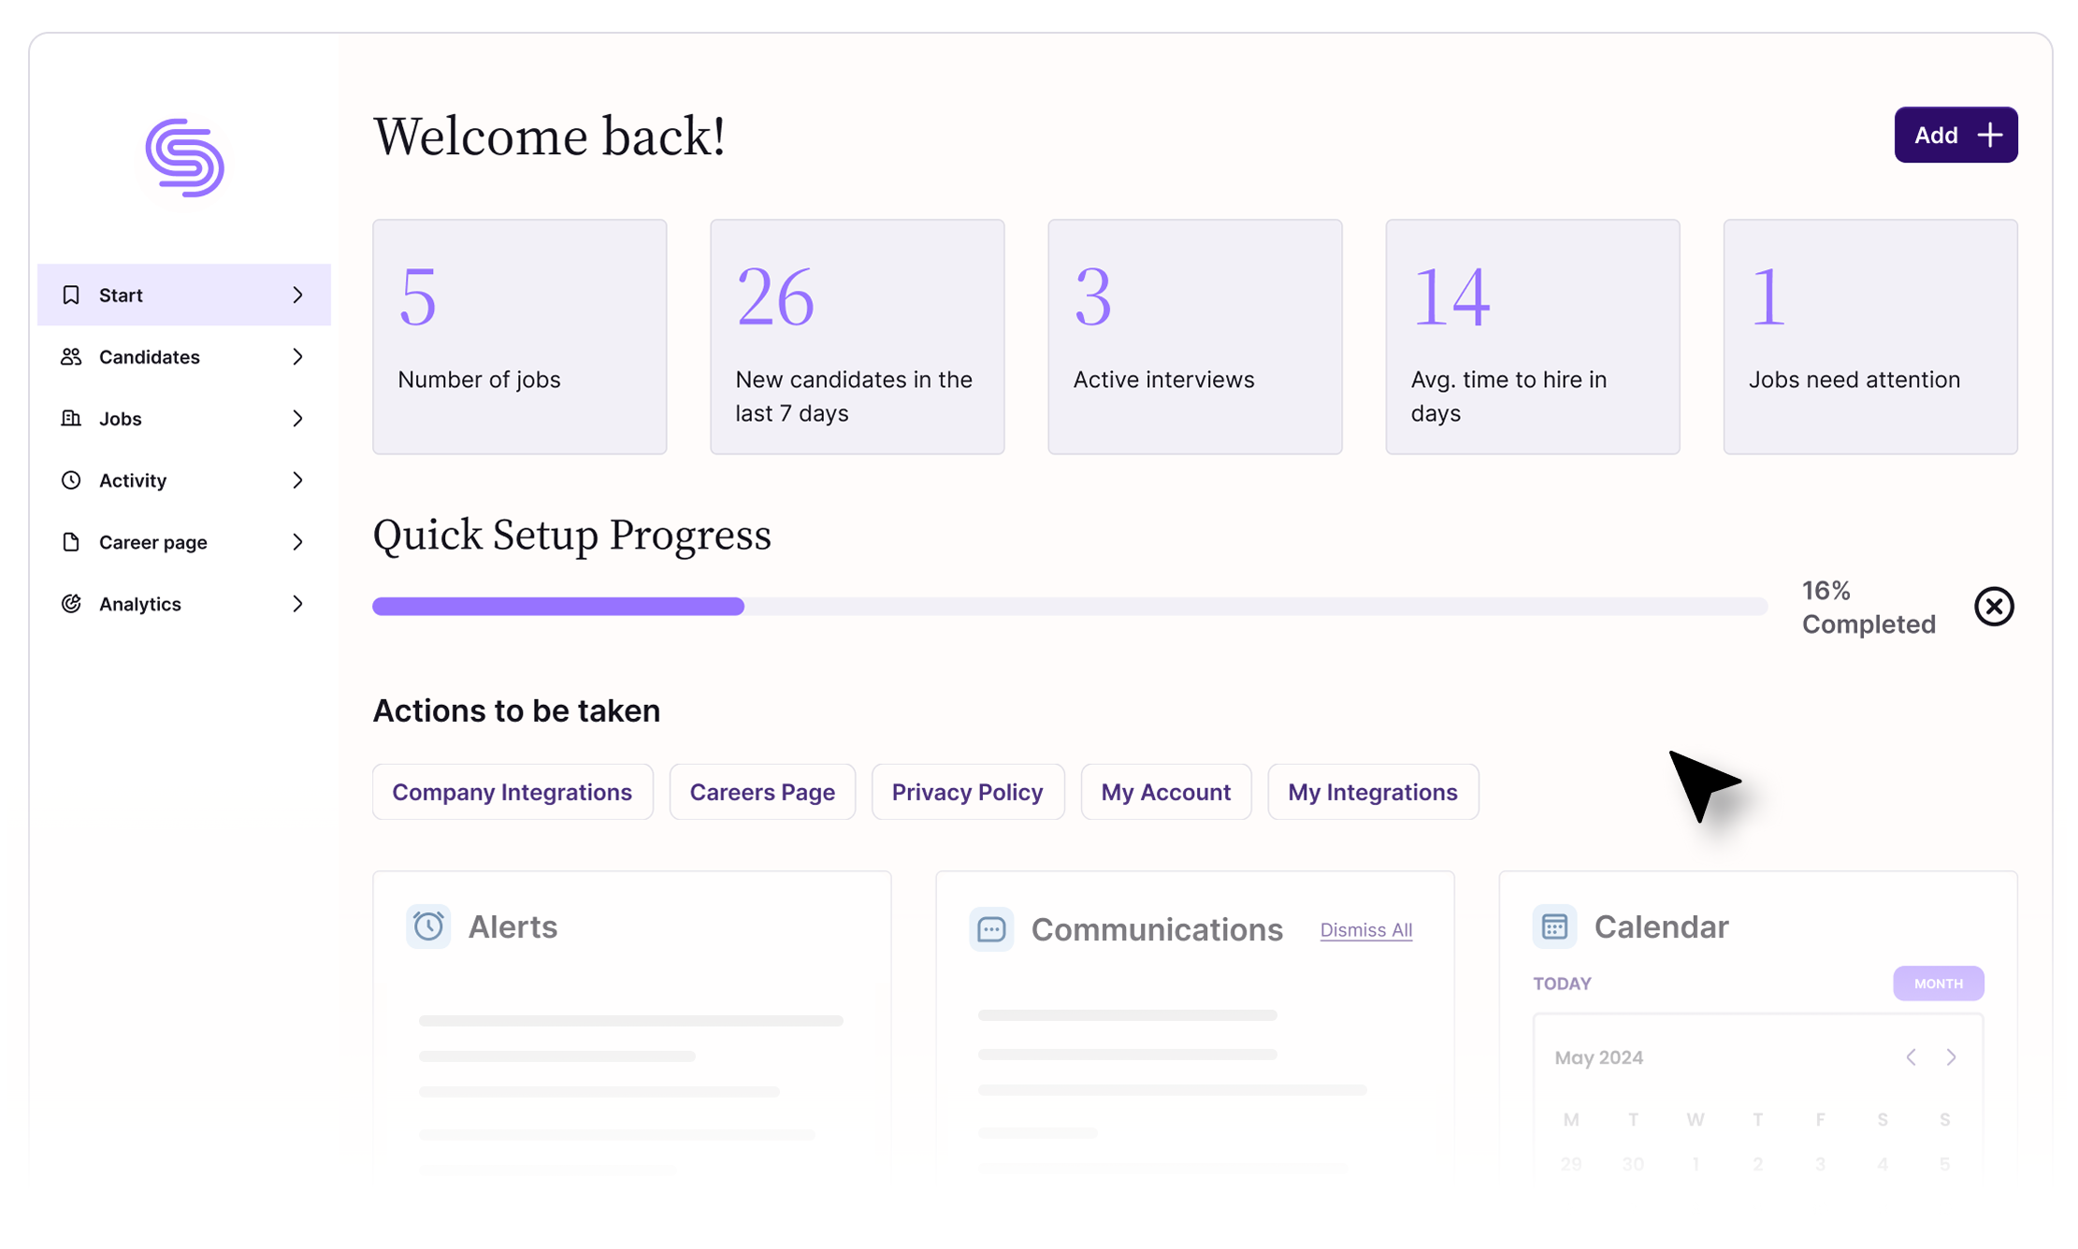Click the setup progress bar
This screenshot has height=1249, width=2078.
pyautogui.click(x=1069, y=606)
